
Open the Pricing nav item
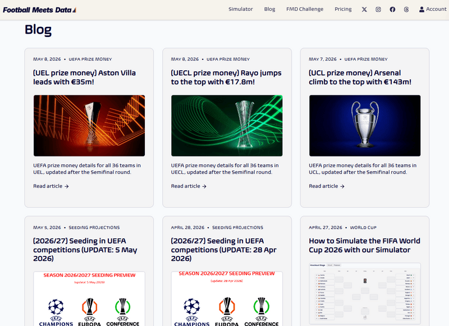tap(343, 9)
